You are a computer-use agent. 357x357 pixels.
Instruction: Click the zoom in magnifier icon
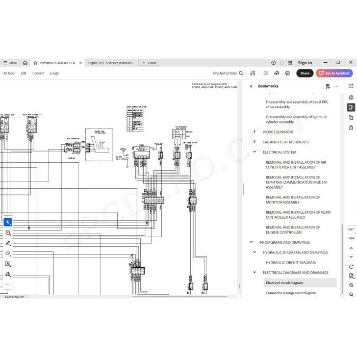coord(351,285)
